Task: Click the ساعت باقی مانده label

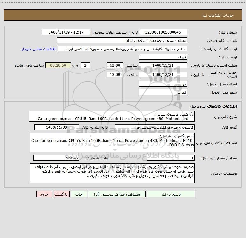Action: point(29,65)
